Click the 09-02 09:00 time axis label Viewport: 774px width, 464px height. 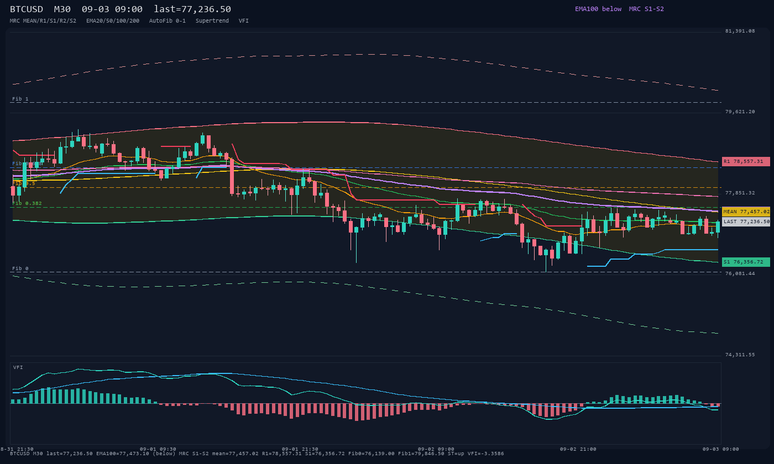[x=436, y=449]
